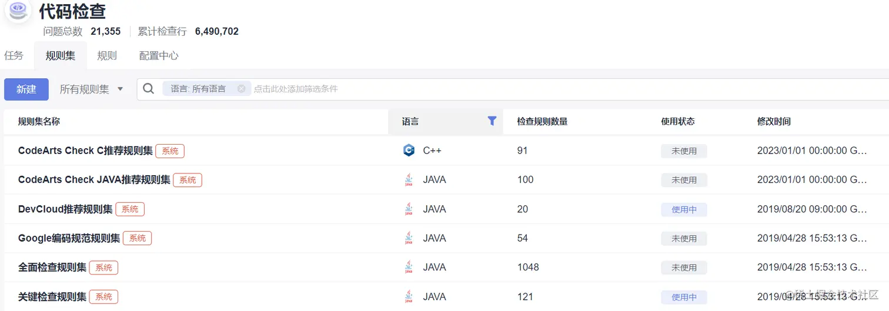Click 未使用 status in 全面检查规则集 row

(684, 267)
